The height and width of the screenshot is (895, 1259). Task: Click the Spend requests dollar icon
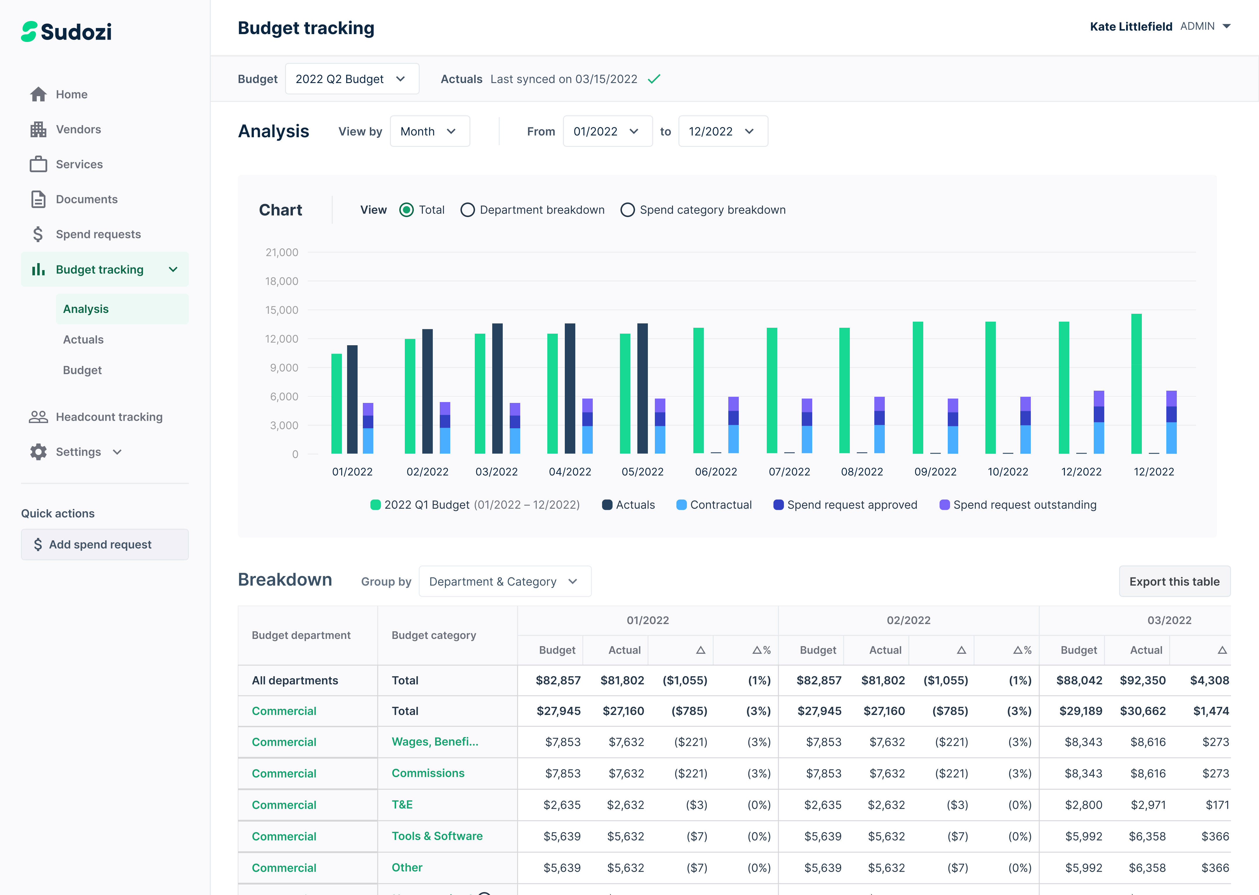(x=38, y=234)
